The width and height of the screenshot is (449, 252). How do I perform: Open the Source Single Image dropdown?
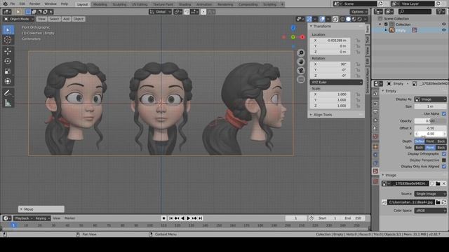coord(430,194)
